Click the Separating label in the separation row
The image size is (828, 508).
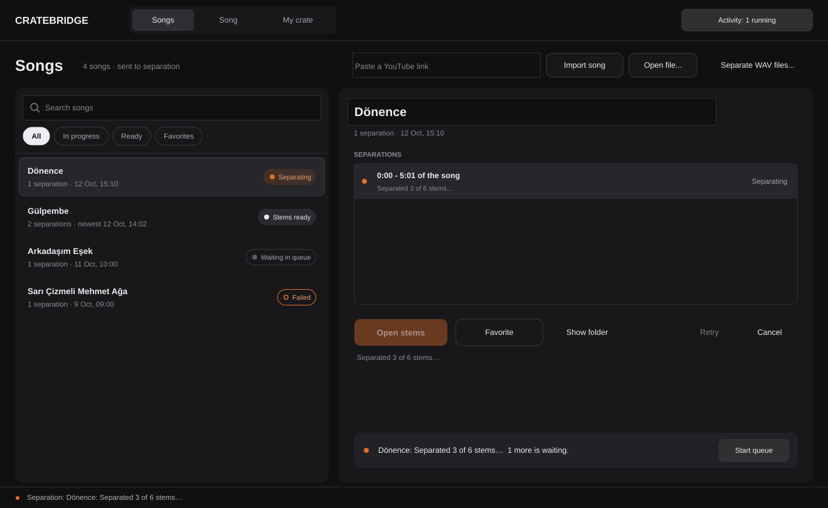click(x=770, y=181)
